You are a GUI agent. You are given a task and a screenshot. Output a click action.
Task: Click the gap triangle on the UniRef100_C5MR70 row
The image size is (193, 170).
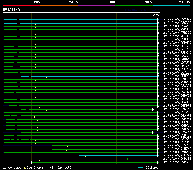tap(47, 77)
